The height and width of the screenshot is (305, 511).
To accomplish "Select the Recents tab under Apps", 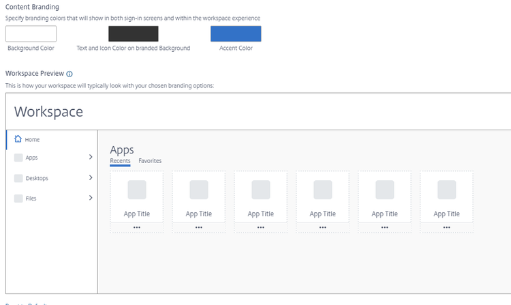I will 120,161.
